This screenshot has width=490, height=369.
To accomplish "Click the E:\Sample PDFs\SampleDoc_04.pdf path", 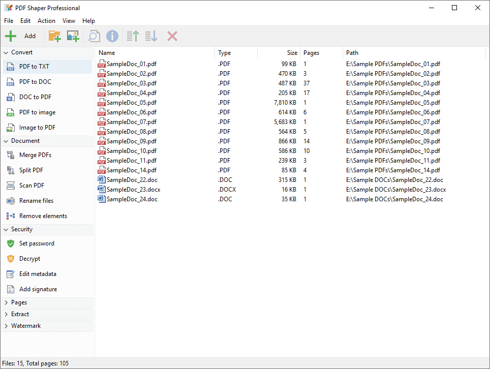I will point(393,93).
